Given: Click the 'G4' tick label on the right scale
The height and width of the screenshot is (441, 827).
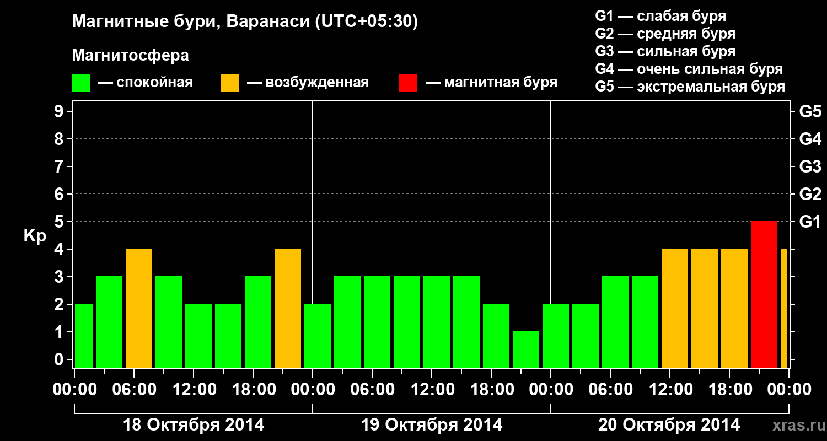Looking at the screenshot, I should point(810,139).
